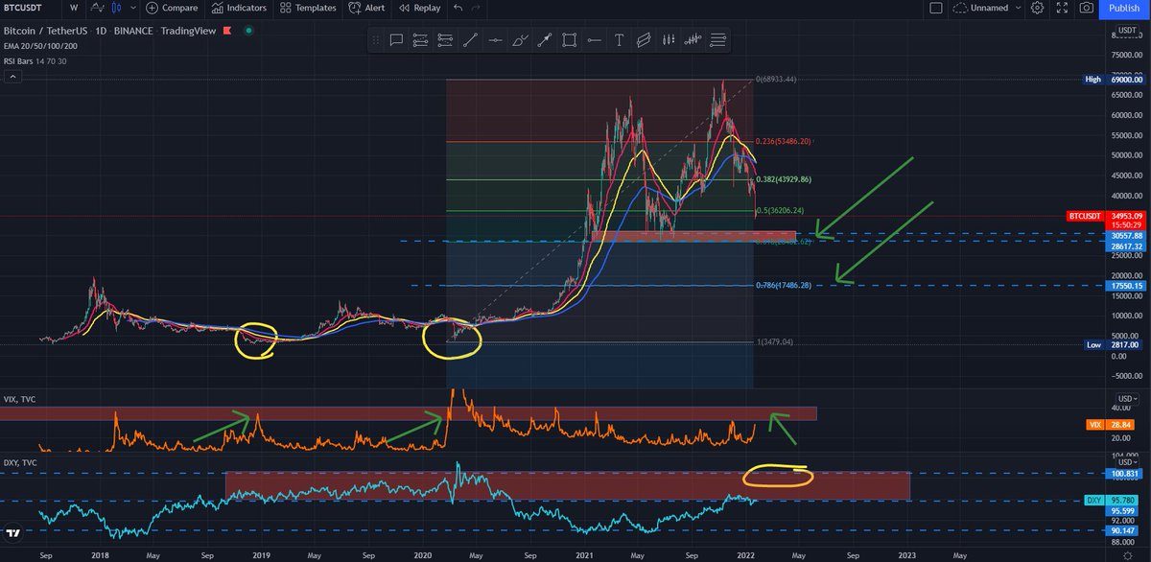Enter fullscreen mode
The width and height of the screenshot is (1151, 562).
pos(1061,8)
